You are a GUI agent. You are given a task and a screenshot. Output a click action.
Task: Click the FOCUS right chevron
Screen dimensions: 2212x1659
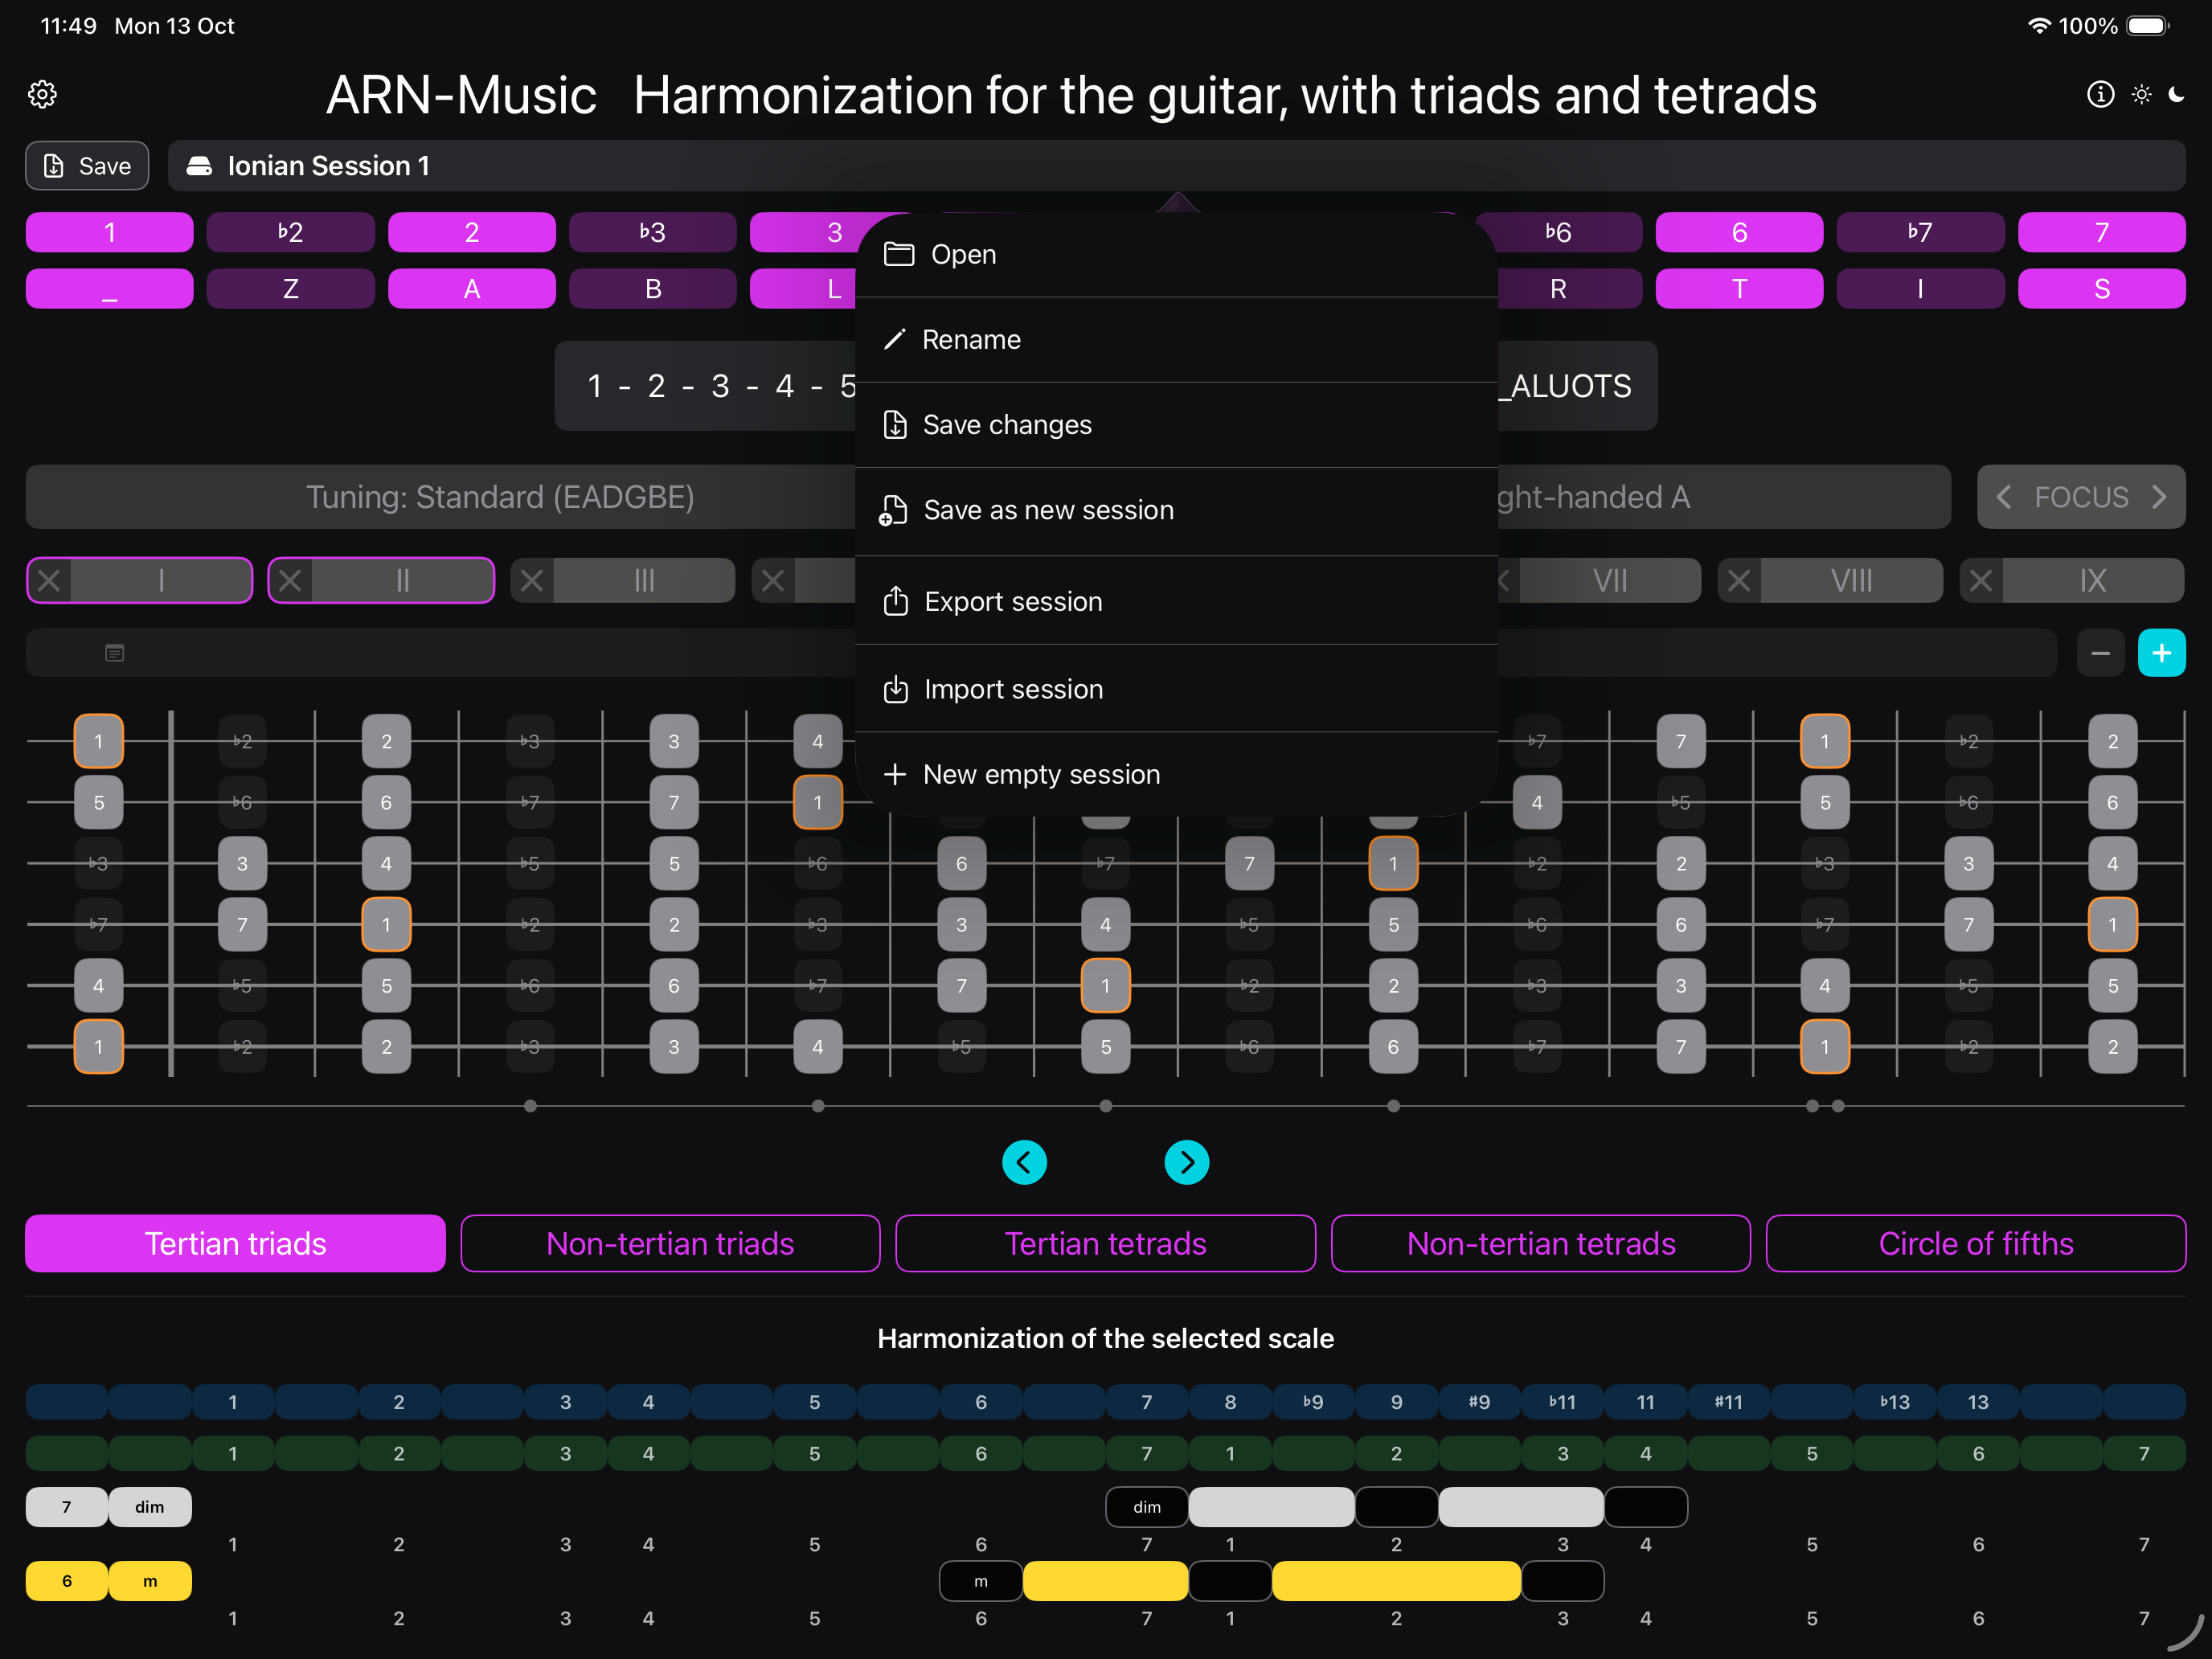2160,497
